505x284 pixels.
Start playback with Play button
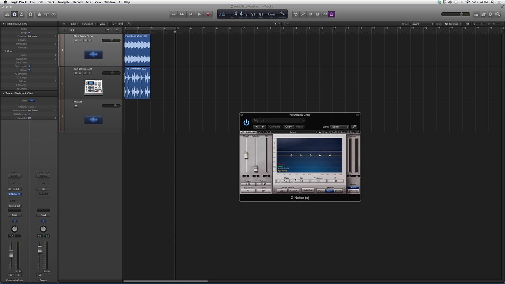pos(199,14)
